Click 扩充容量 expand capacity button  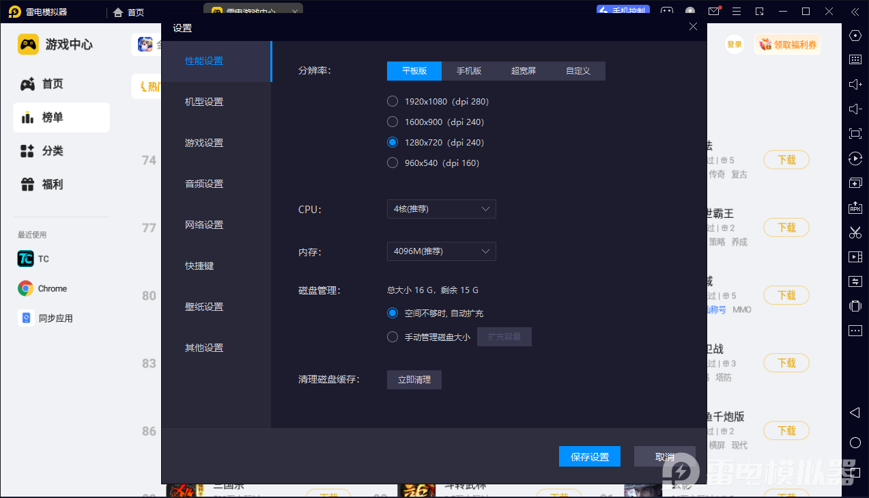tap(504, 337)
